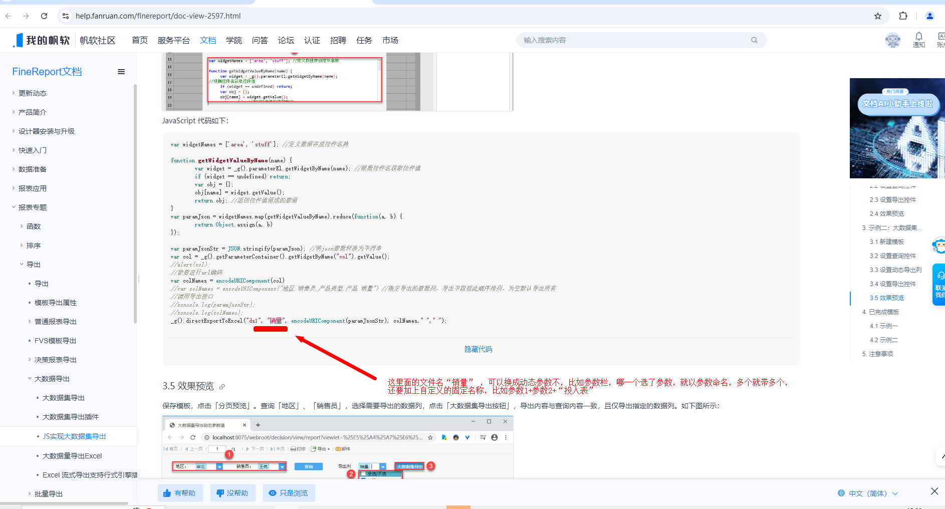
Task: Open the 市场 nav item
Action: [x=390, y=40]
